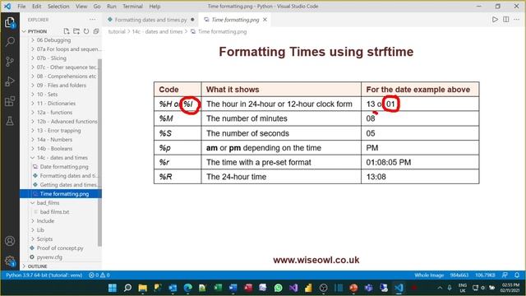The height and width of the screenshot is (296, 526).
Task: Collapse the 14c - dates and times folder
Action: point(62,157)
